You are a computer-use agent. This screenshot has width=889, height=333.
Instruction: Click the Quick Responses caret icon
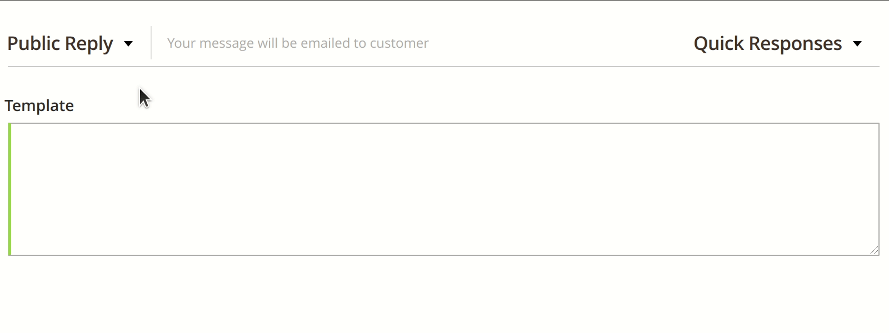858,43
